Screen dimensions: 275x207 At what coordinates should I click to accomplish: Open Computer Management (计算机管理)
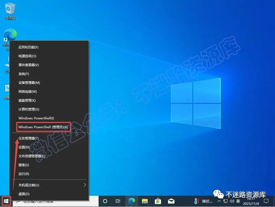coord(49,109)
